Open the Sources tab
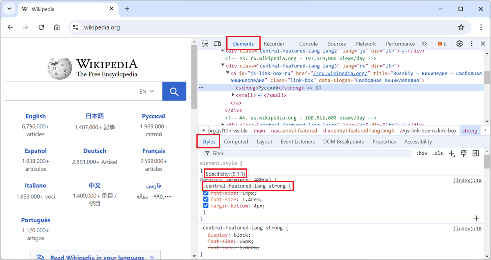 tap(337, 44)
